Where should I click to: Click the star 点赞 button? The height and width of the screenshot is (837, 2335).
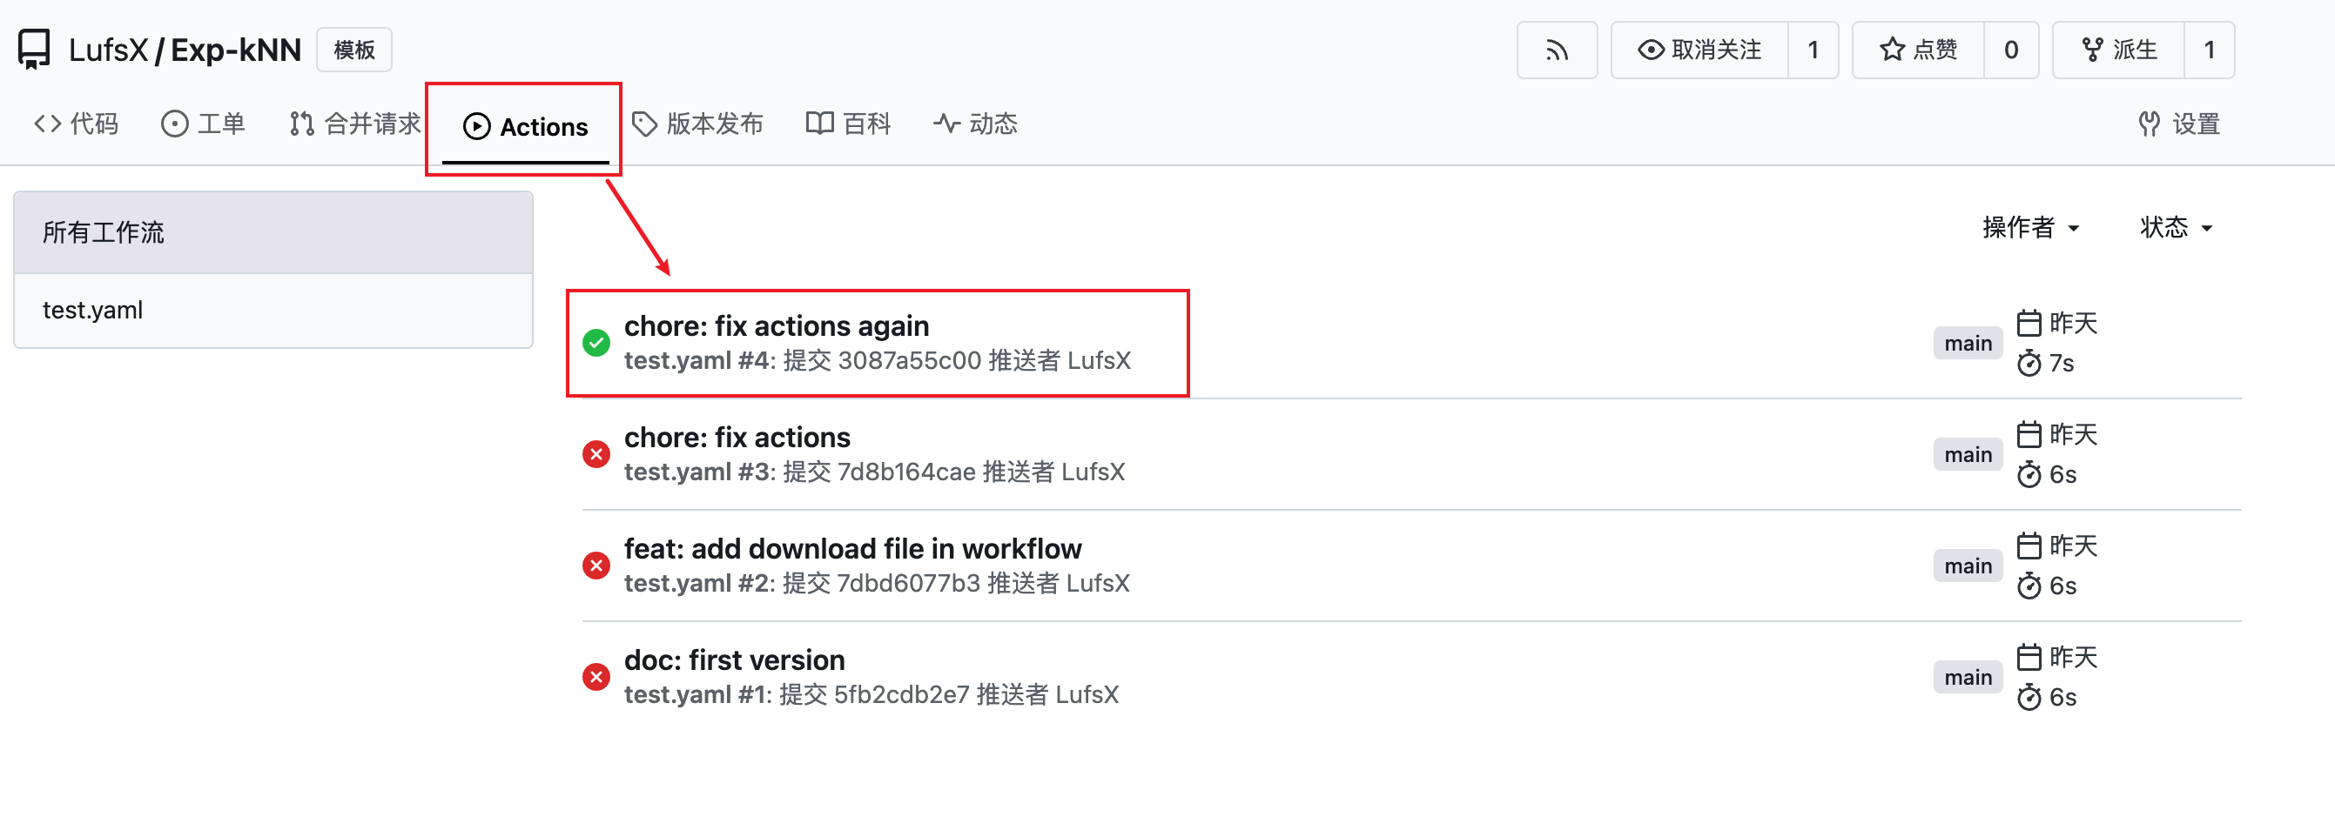[1918, 50]
